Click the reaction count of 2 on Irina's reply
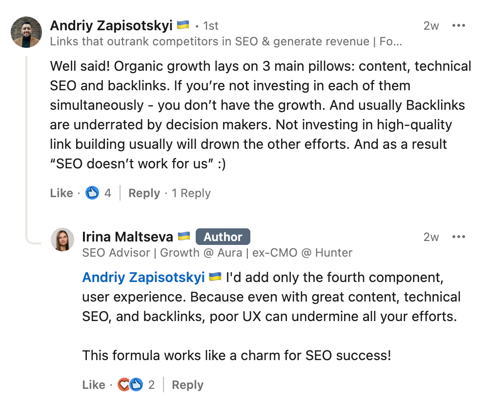This screenshot has width=489, height=404. click(151, 385)
